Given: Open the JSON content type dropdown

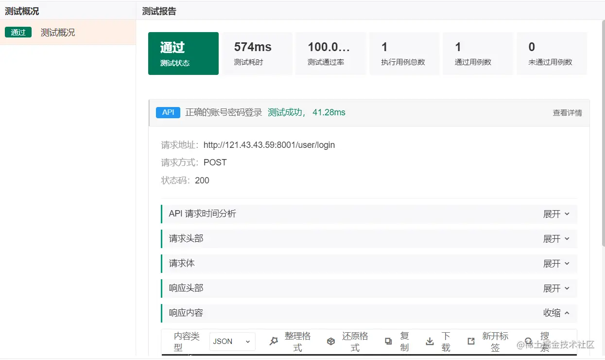Looking at the screenshot, I should point(232,342).
